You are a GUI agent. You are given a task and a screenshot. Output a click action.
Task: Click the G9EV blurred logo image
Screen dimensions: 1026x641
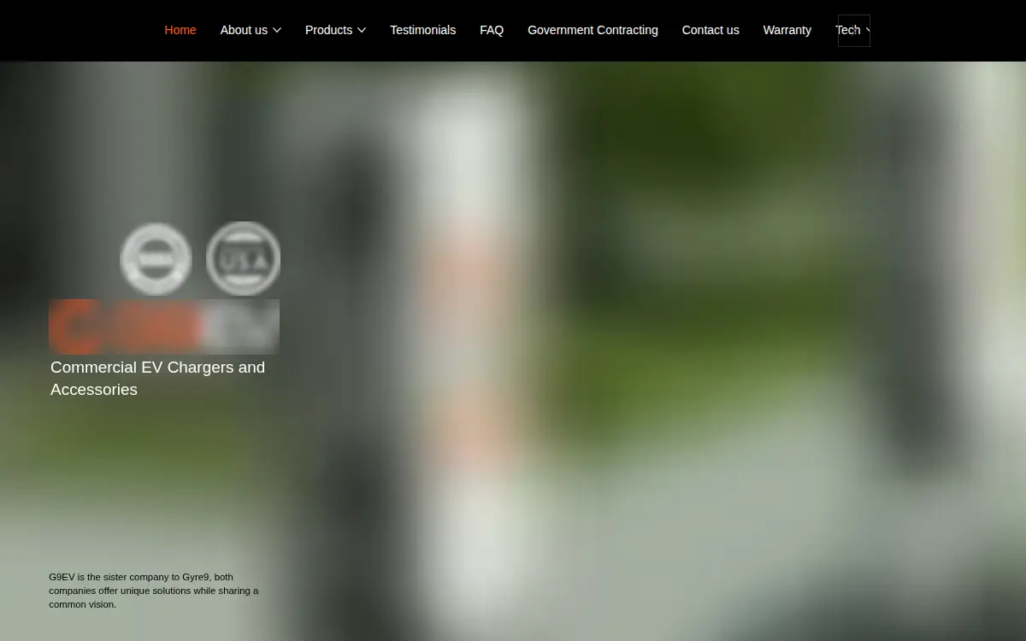(164, 326)
